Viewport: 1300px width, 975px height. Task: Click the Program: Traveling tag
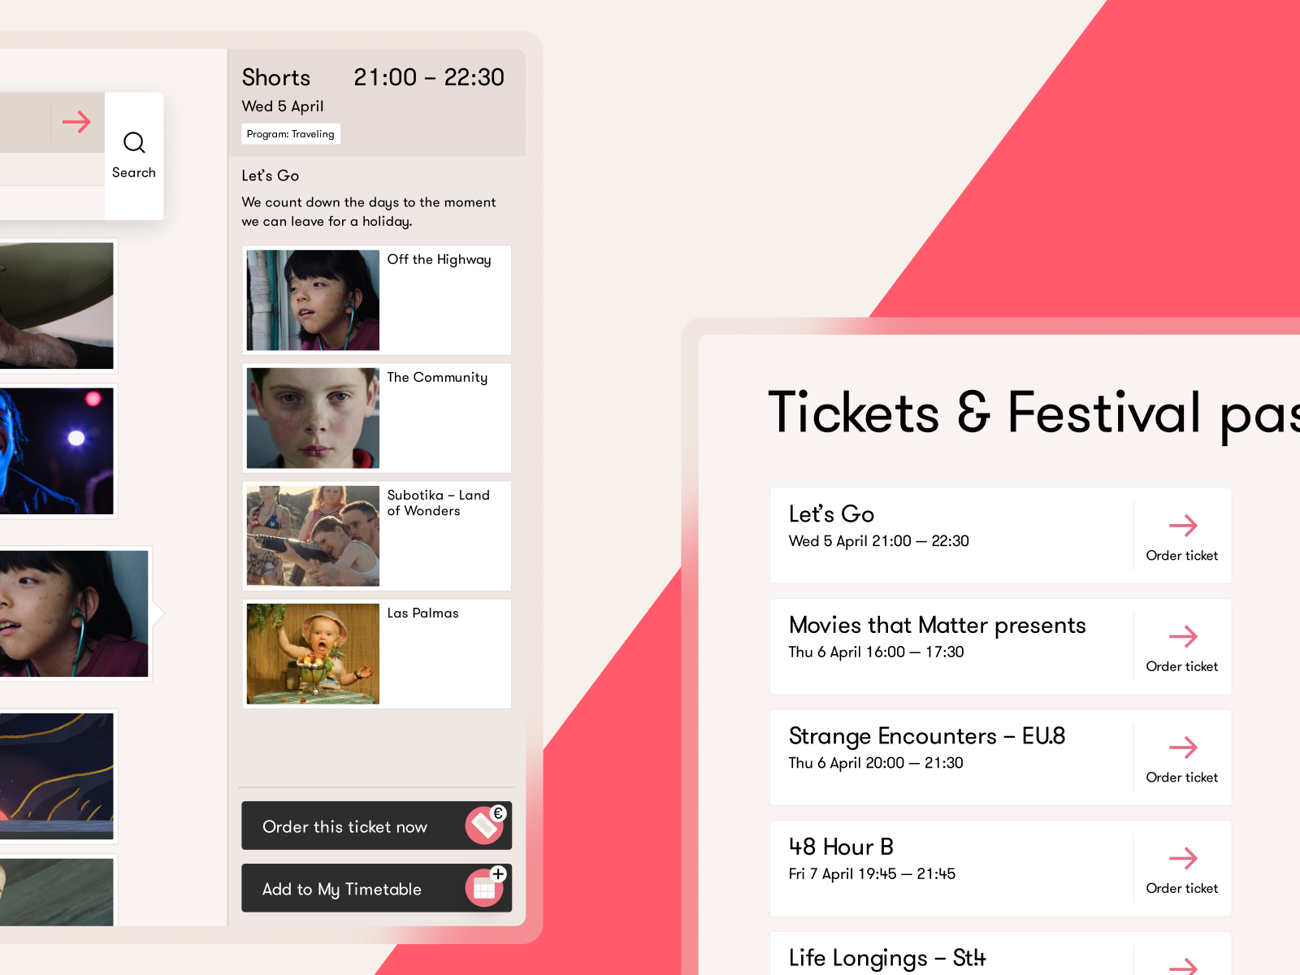[x=290, y=134]
